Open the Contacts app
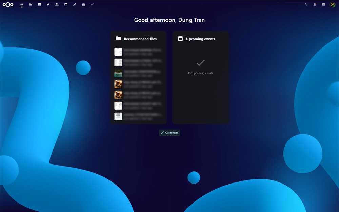Screen dimensions: 339x212 tap(57, 4)
